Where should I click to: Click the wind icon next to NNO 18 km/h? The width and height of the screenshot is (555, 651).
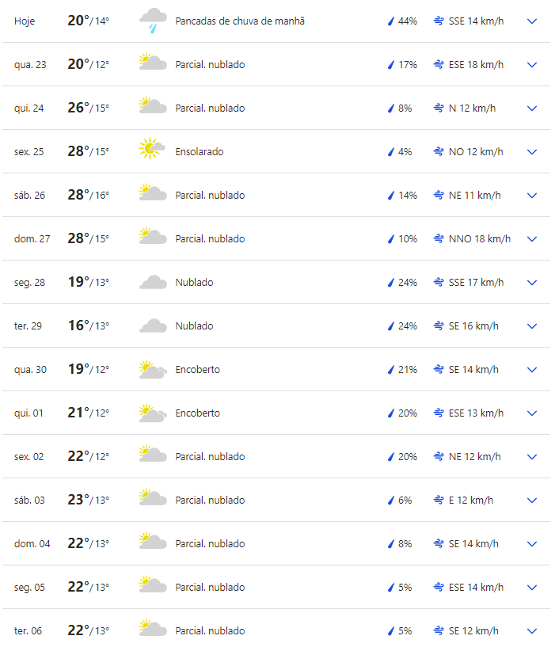pyautogui.click(x=439, y=239)
